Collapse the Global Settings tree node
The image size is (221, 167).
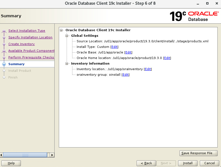(x=67, y=36)
